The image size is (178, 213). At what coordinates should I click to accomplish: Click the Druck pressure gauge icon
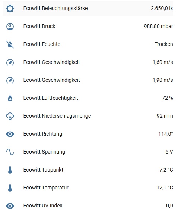(x=10, y=27)
